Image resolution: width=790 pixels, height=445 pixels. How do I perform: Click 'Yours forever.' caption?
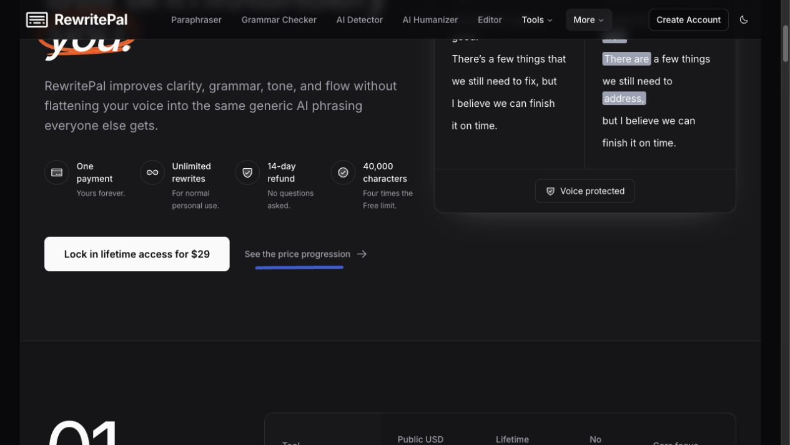tap(101, 193)
